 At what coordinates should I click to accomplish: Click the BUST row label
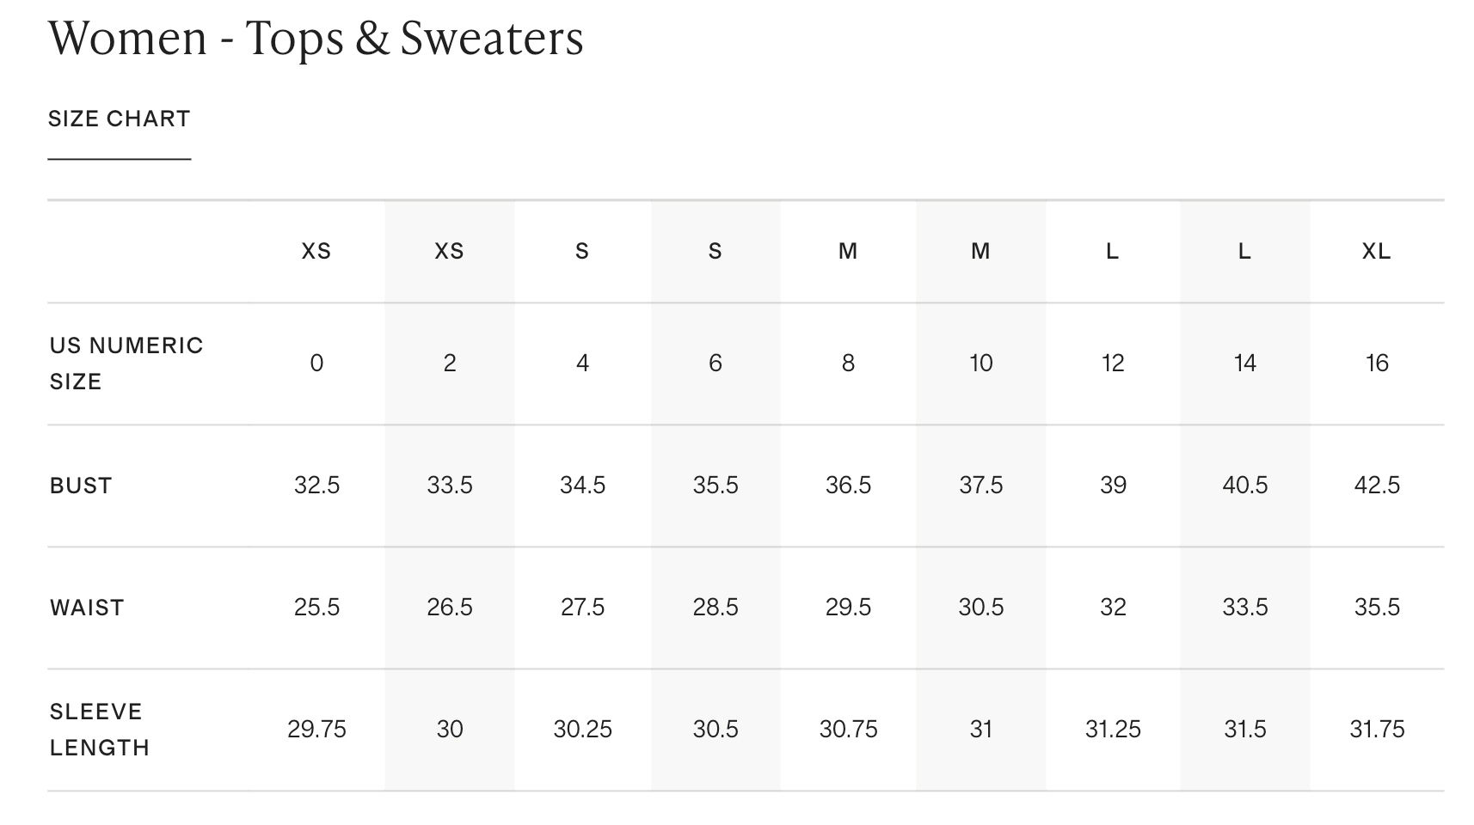tap(81, 486)
